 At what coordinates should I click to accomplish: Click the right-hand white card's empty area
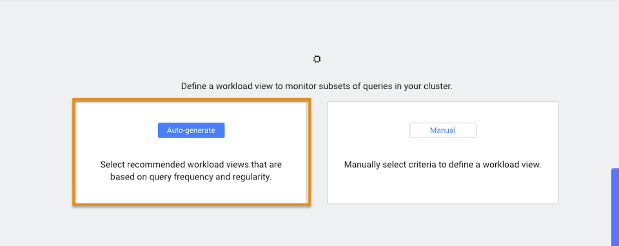(x=443, y=186)
